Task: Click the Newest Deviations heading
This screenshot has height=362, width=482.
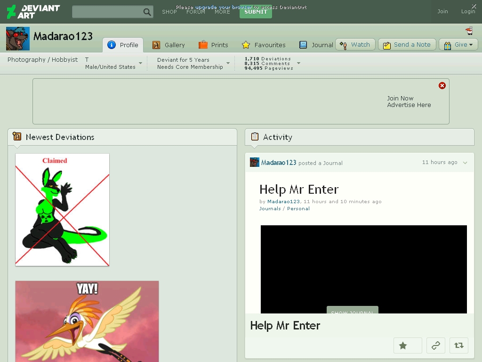Action: click(x=60, y=137)
